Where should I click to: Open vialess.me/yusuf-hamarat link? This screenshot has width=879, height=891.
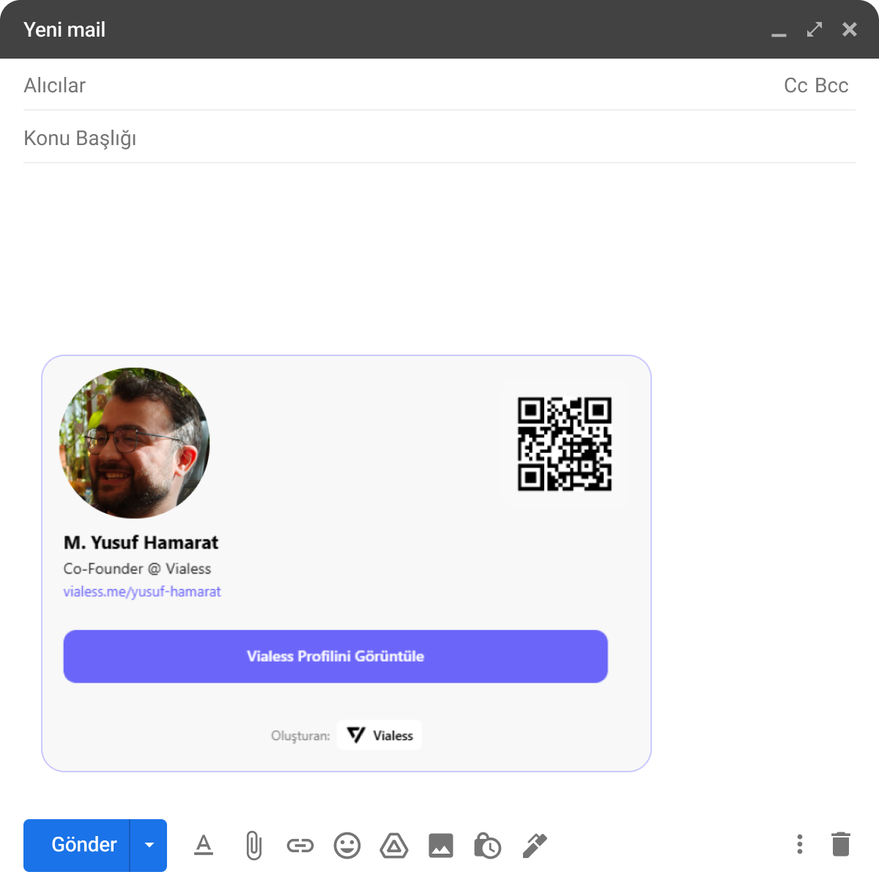(142, 591)
